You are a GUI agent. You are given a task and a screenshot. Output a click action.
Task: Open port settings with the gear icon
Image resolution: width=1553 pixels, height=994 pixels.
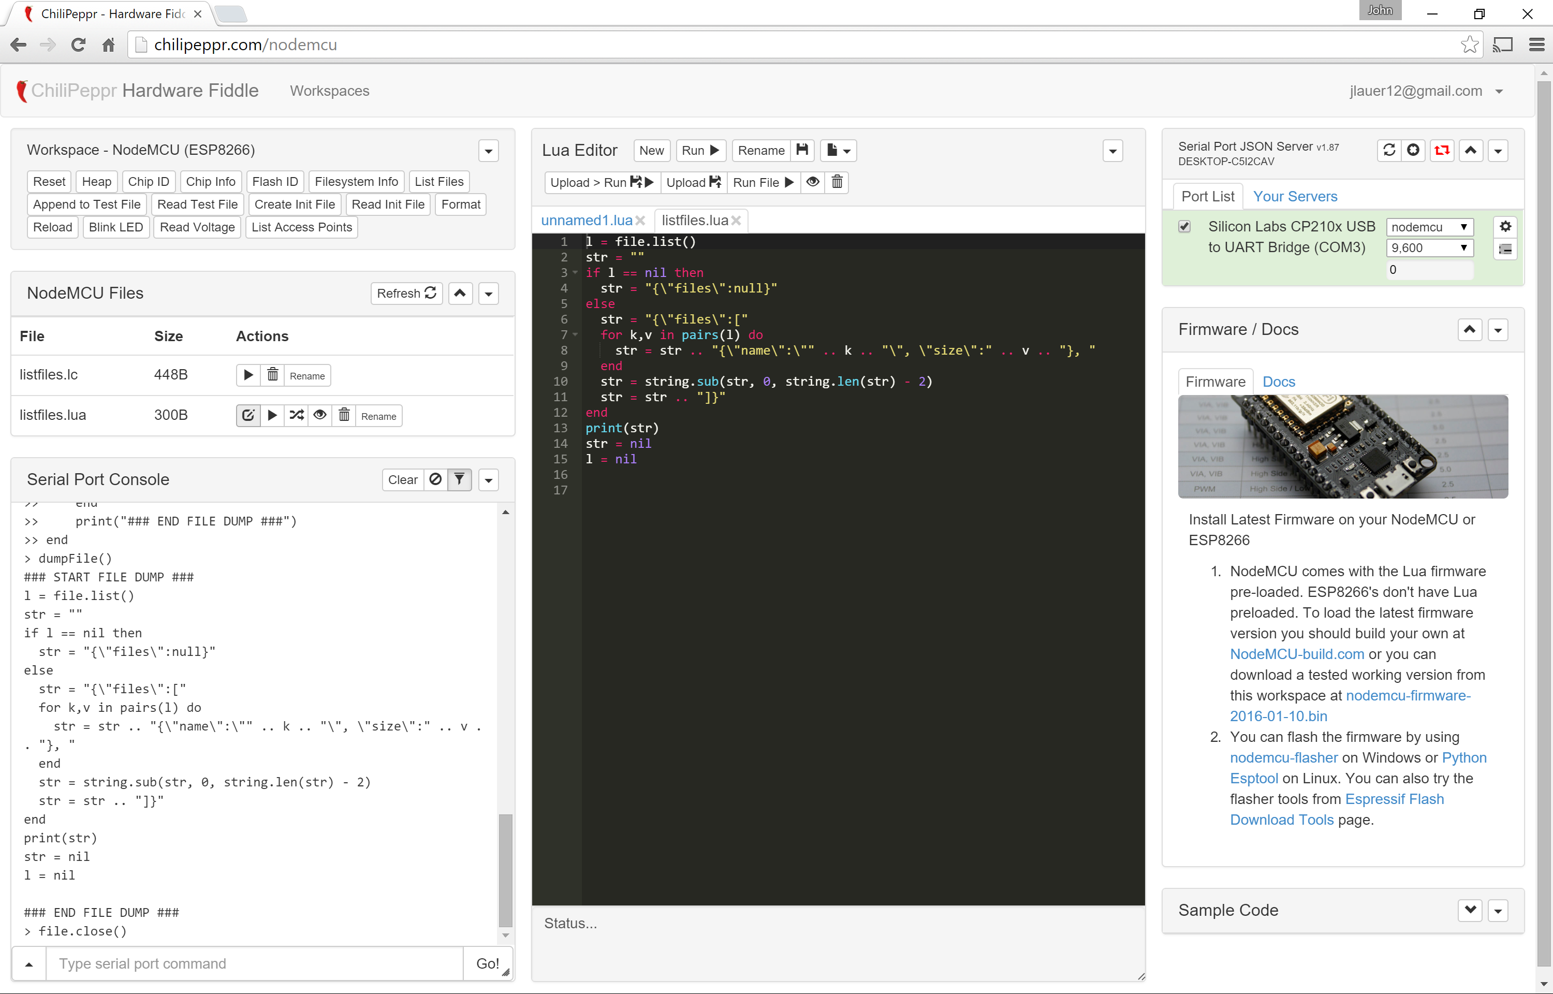pyautogui.click(x=1505, y=227)
